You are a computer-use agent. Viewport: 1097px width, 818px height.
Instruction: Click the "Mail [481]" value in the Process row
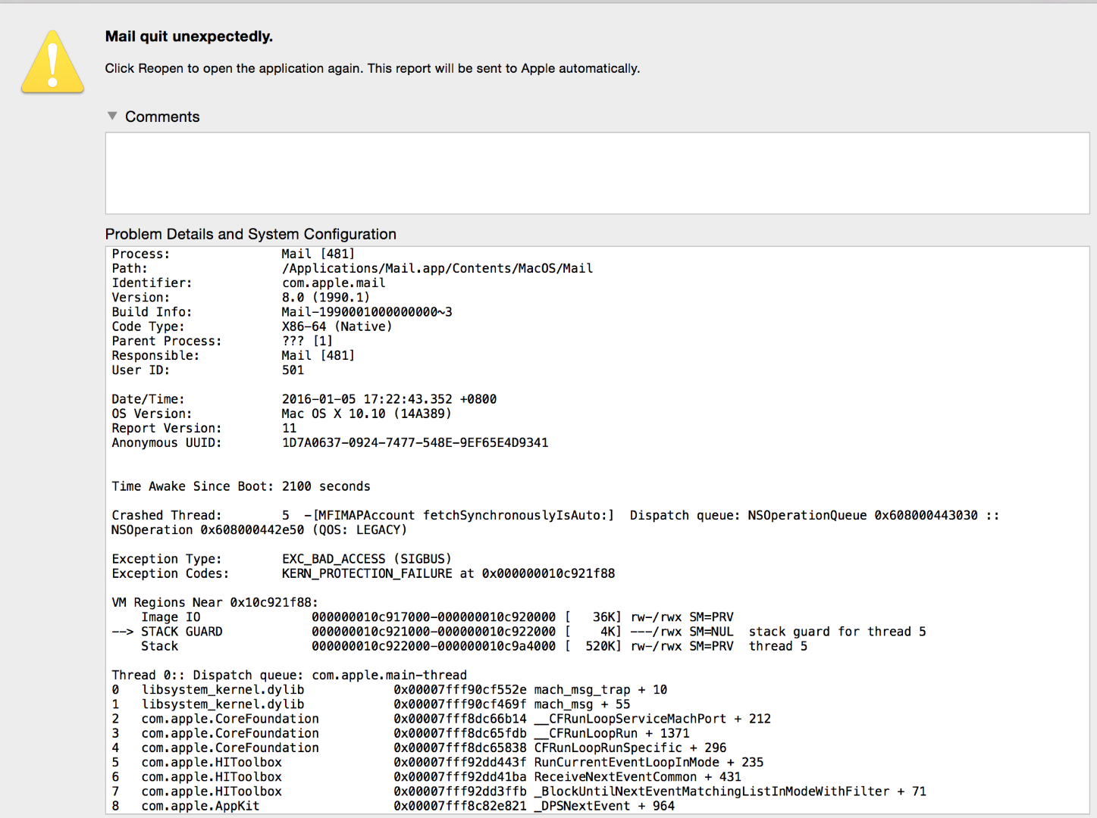[318, 254]
